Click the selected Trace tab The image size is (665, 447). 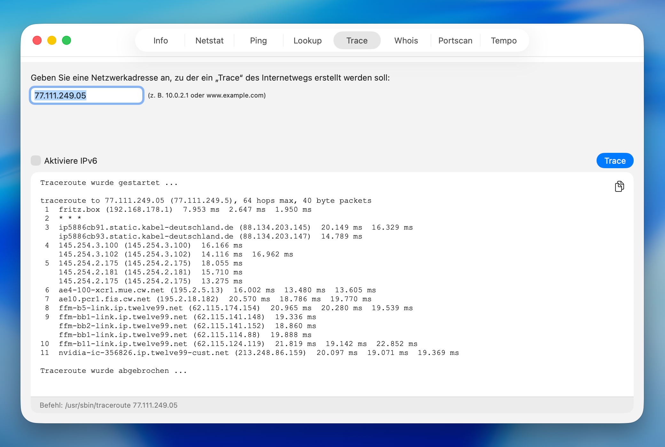point(357,41)
